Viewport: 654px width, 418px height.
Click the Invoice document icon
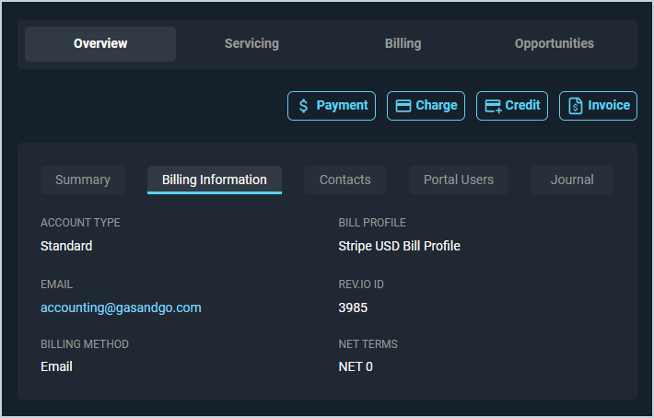coord(576,106)
